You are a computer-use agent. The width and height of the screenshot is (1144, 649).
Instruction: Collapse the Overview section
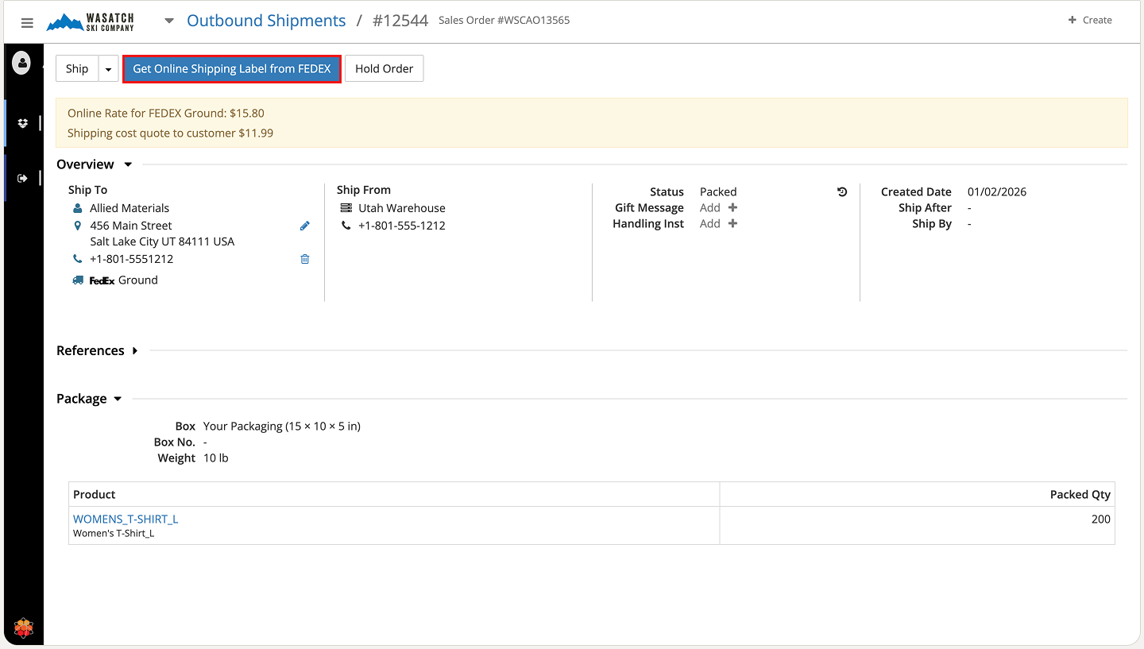(x=128, y=164)
